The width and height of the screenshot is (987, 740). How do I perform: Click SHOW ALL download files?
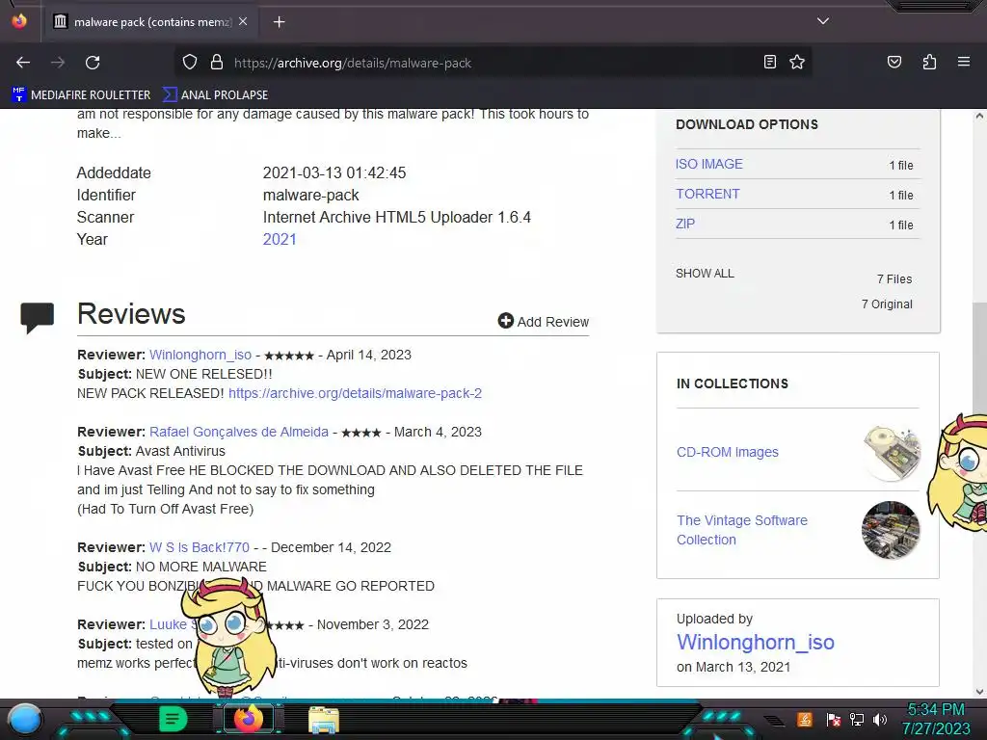(705, 273)
